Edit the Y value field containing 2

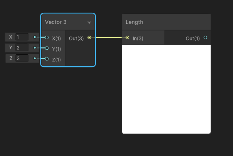coord(22,48)
